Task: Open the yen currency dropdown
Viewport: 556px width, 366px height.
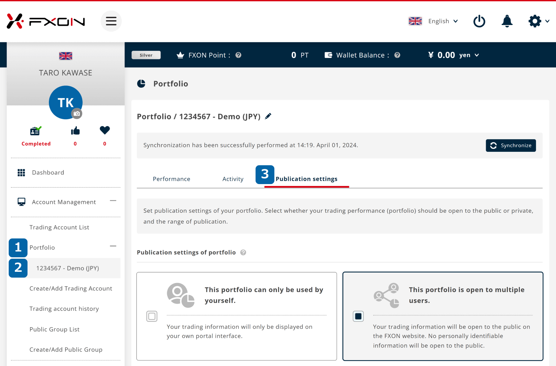Action: 469,55
